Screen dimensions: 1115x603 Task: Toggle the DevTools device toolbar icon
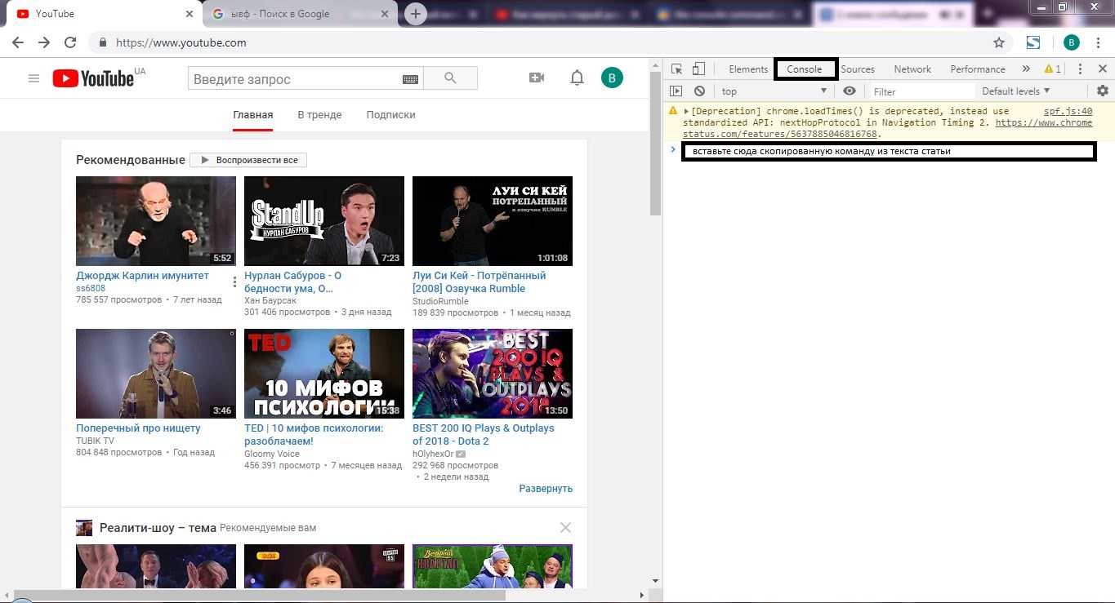tap(698, 69)
